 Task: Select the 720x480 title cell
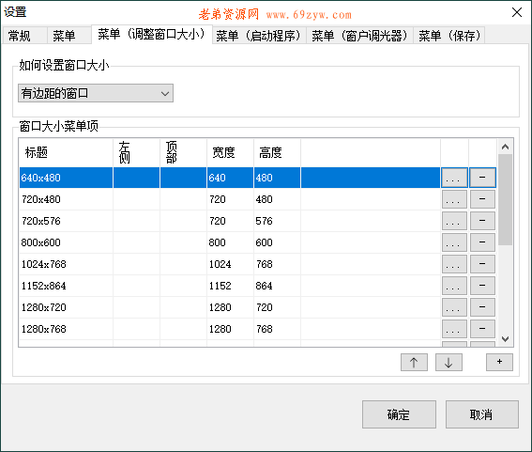pyautogui.click(x=67, y=199)
